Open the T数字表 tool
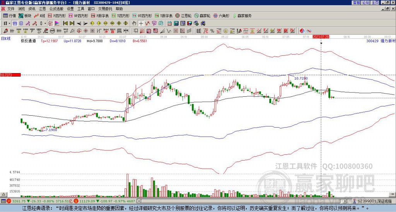 164,15
